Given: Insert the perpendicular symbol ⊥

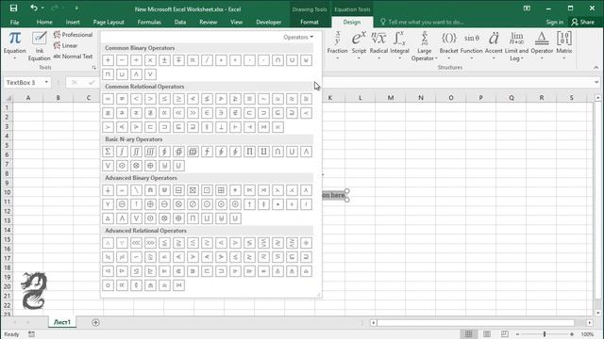Looking at the screenshot, I should [221, 127].
